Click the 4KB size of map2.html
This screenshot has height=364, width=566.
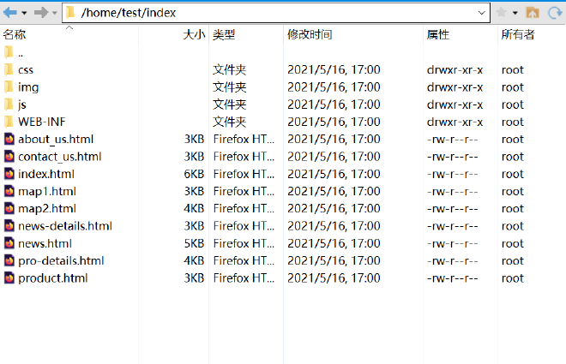point(194,208)
